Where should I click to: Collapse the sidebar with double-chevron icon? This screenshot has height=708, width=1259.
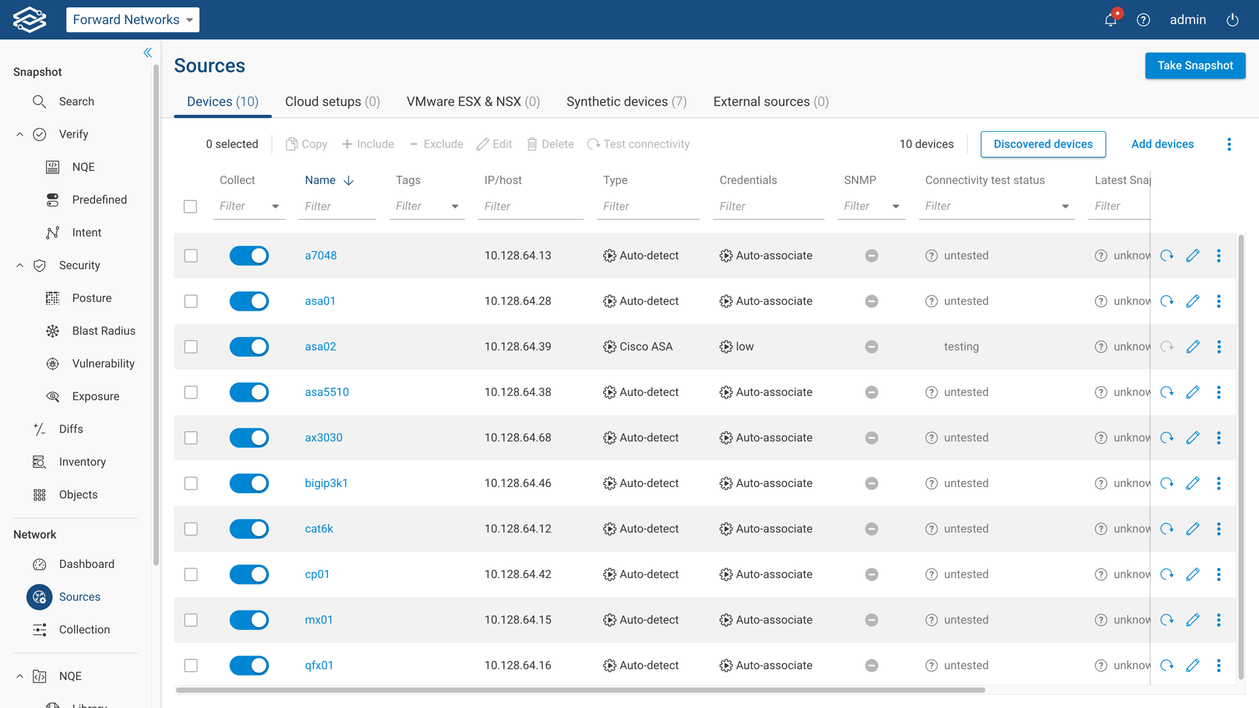[x=148, y=52]
